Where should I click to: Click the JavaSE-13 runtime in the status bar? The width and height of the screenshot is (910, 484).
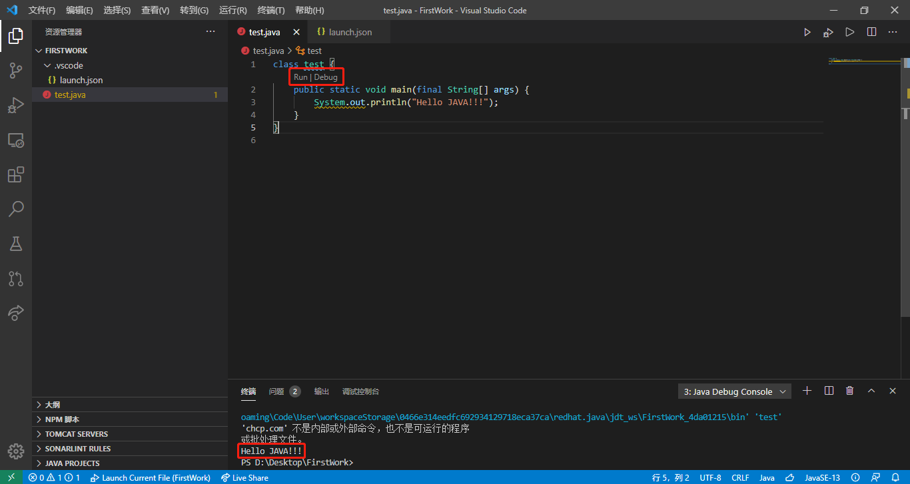(822, 477)
